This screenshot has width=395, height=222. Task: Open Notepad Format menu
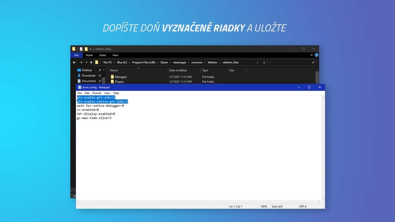[97, 93]
